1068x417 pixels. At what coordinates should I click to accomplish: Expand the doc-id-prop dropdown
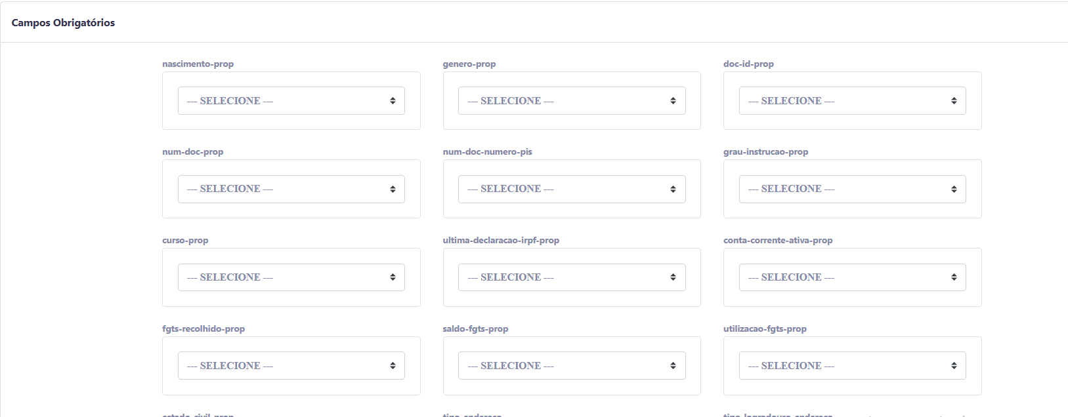(852, 101)
